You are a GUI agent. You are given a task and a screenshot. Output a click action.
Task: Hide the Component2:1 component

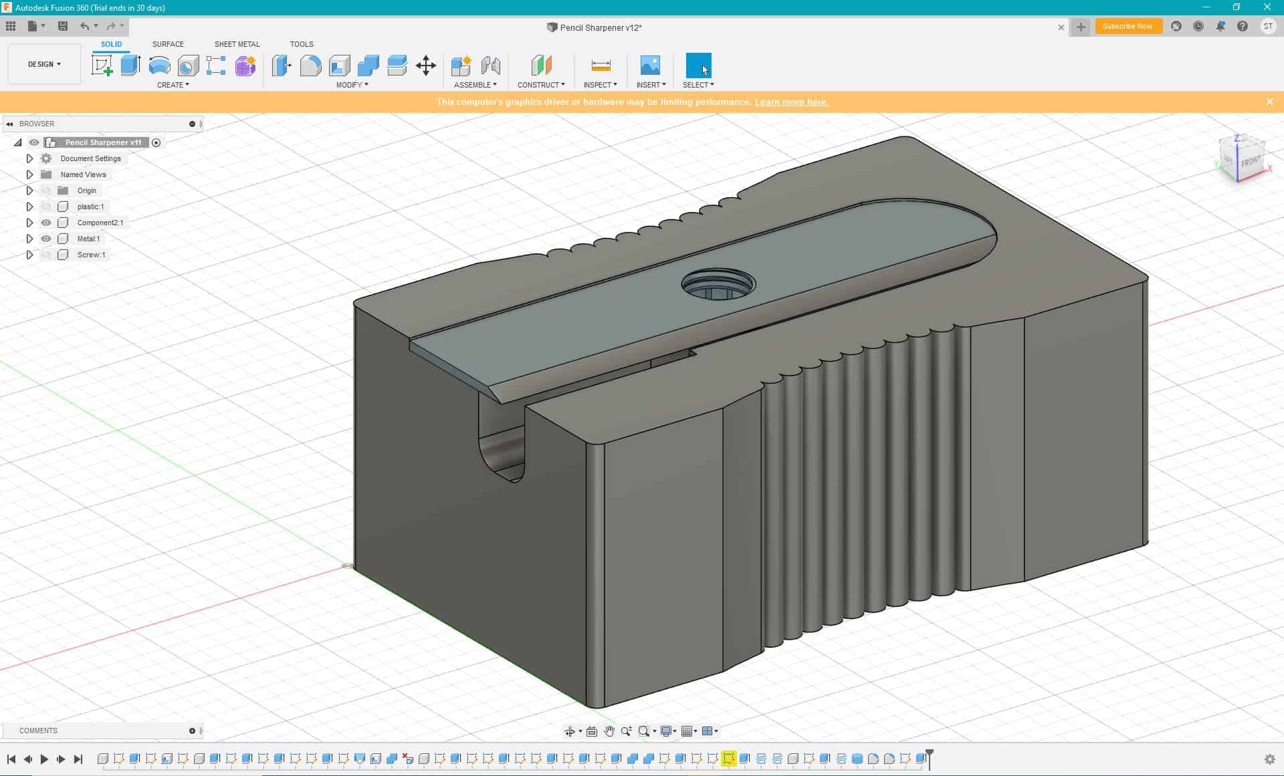pos(46,223)
